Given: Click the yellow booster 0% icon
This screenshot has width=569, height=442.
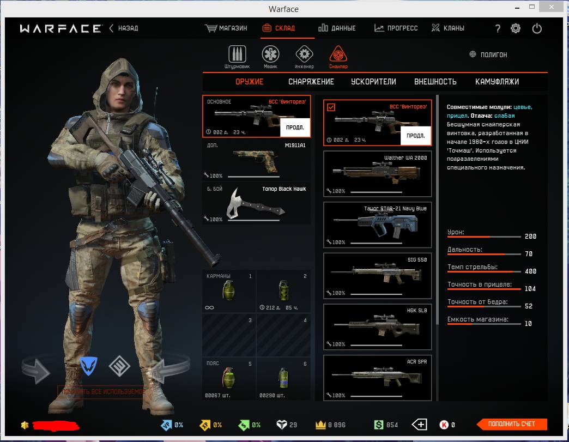Looking at the screenshot, I should click(205, 425).
